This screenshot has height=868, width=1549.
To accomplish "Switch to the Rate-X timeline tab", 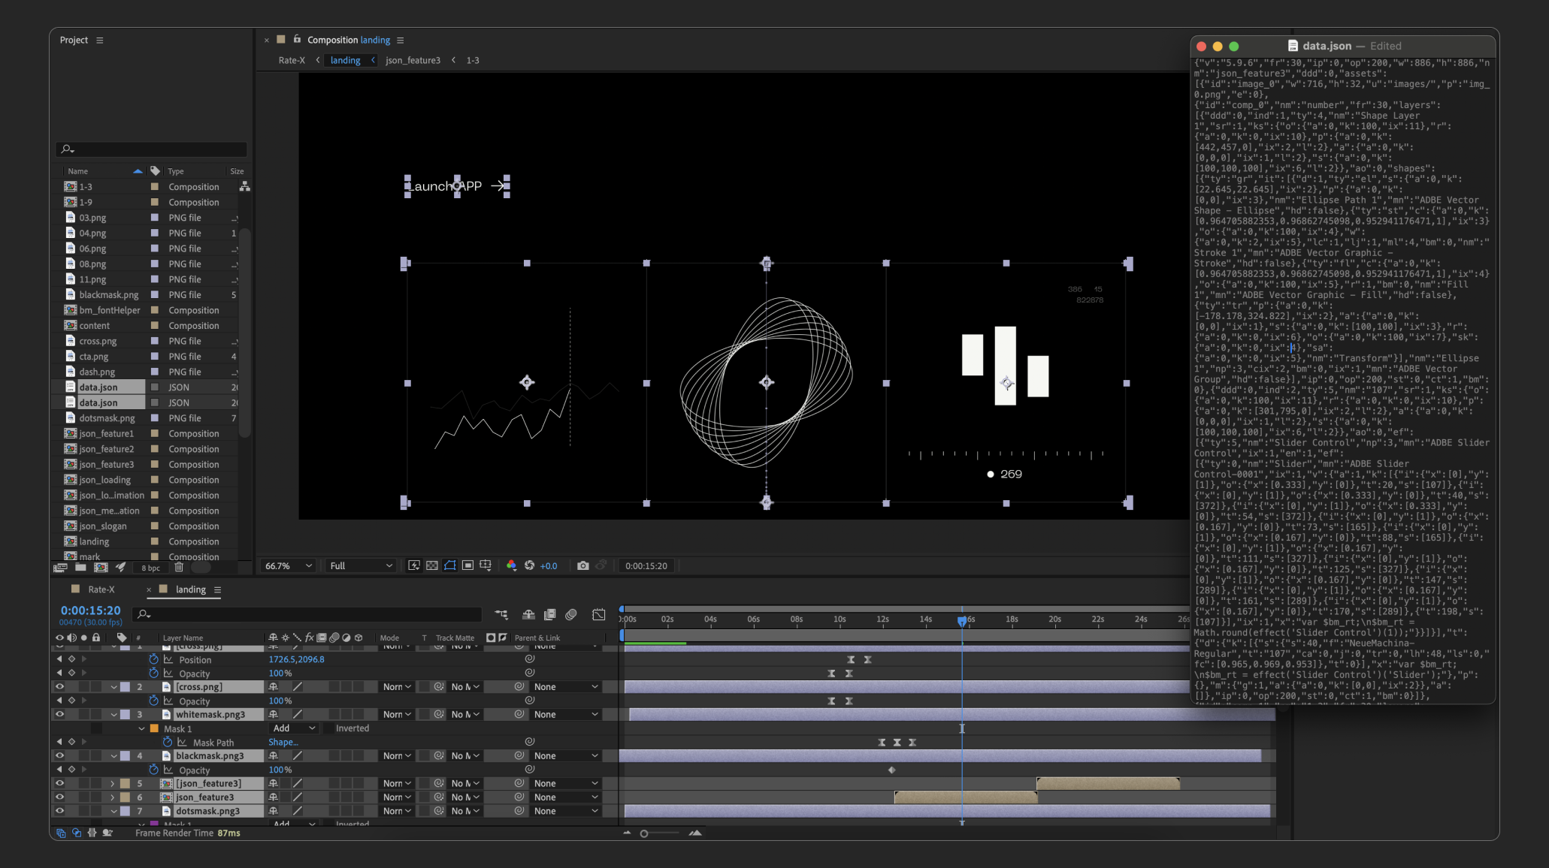I will pyautogui.click(x=101, y=589).
